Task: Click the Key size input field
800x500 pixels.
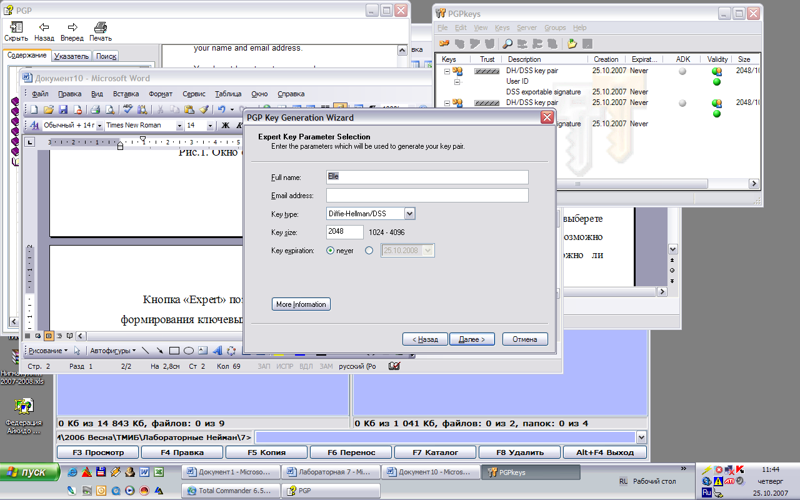Action: 345,232
